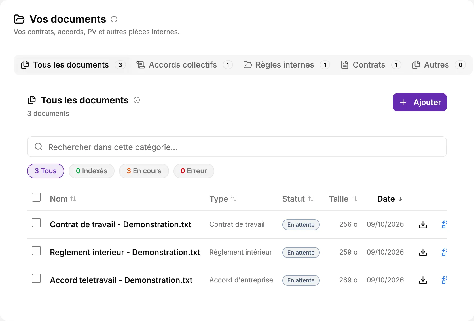
Task: Click the info icon next to Tous les documents heading
Action: tap(137, 100)
